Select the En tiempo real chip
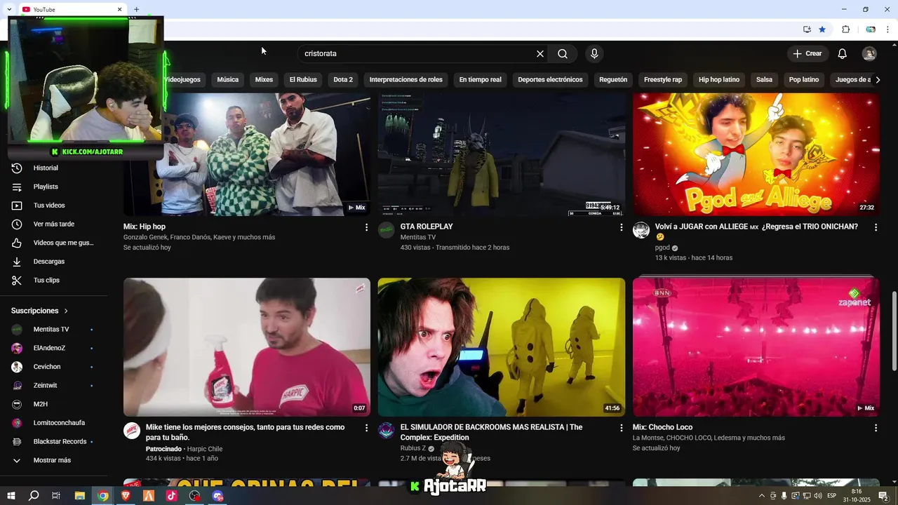The width and height of the screenshot is (898, 505). pos(481,80)
